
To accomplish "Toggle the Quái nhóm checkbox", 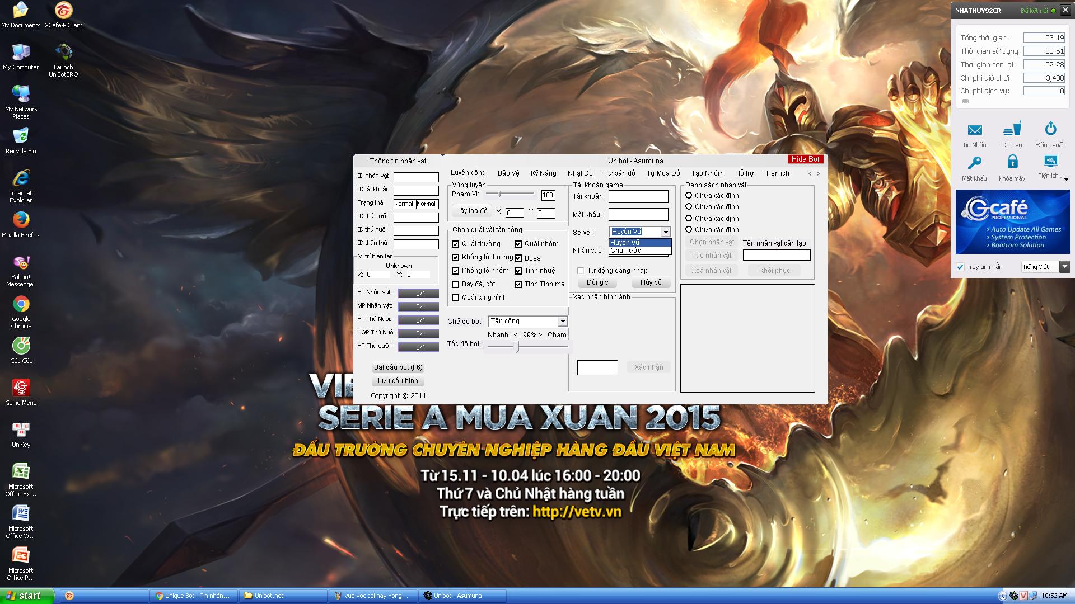I will [x=518, y=244].
